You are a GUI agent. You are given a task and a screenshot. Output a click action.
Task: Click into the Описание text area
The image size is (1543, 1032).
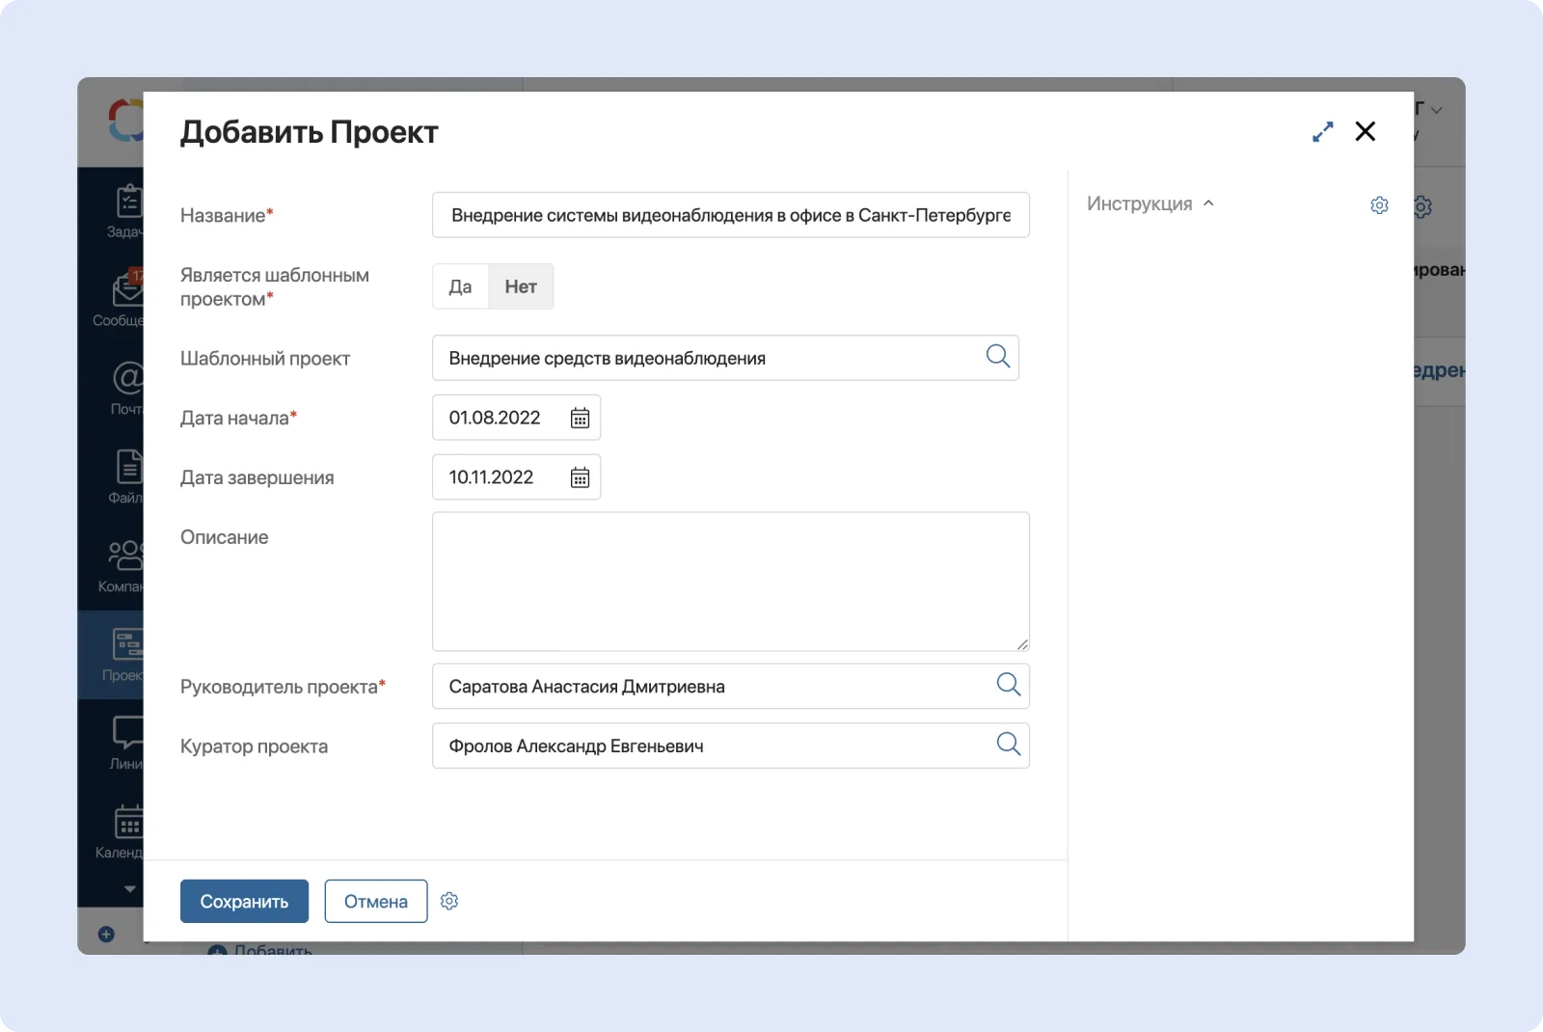730,581
